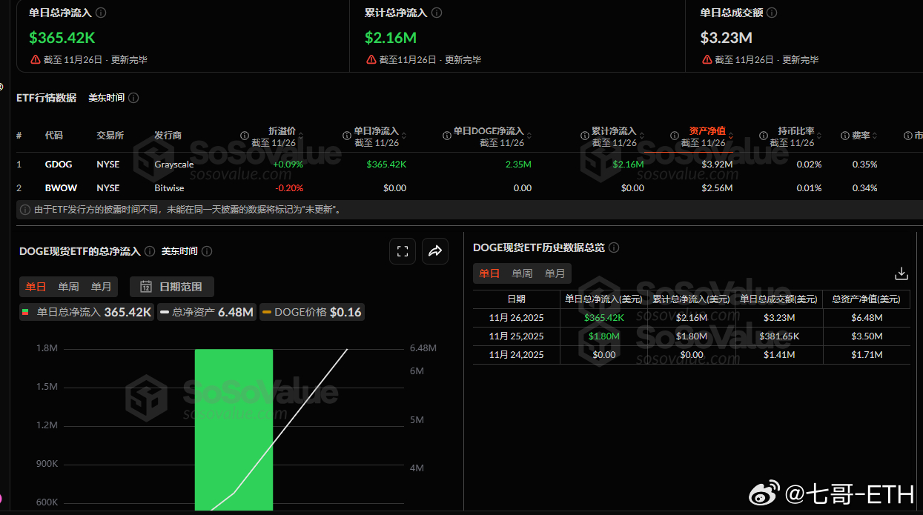Click info icon beside 单日总净流入 card title

tap(101, 13)
